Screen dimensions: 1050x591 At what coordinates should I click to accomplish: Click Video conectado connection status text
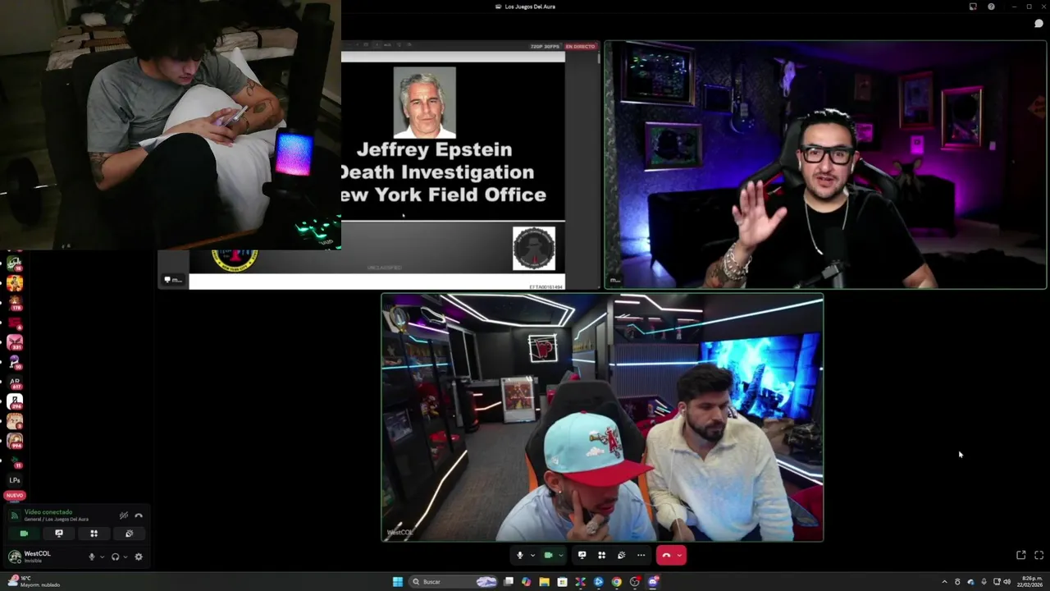(x=48, y=512)
